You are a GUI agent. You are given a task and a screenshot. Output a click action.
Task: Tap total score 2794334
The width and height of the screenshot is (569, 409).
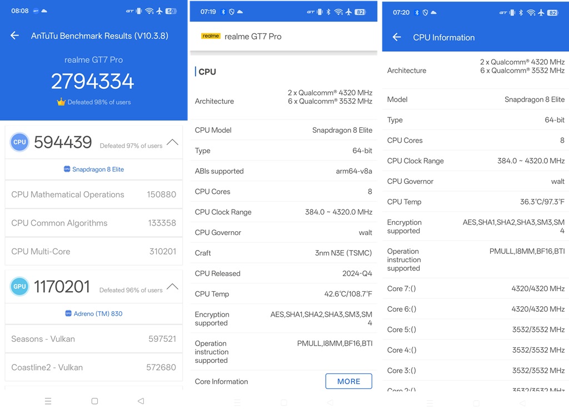93,81
